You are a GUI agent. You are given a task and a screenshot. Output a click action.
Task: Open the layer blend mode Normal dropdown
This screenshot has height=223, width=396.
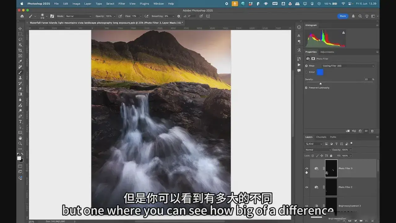(x=318, y=150)
